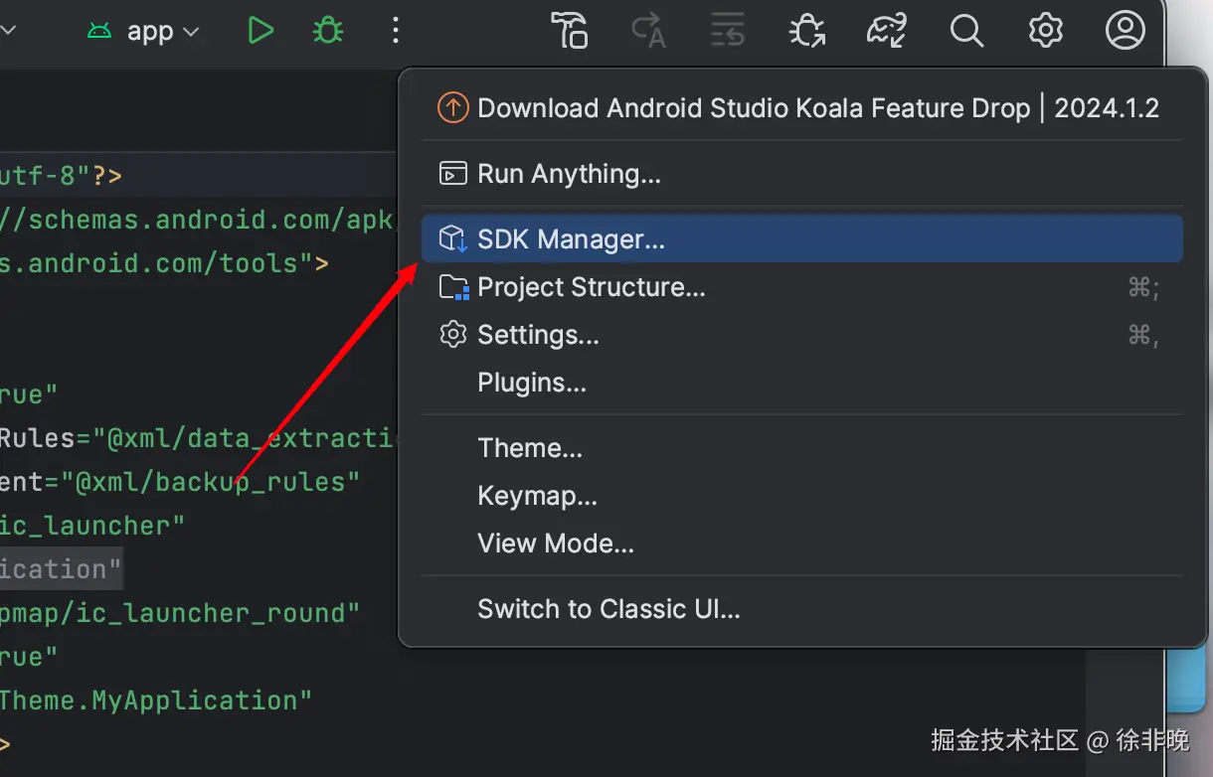This screenshot has width=1213, height=777.
Task: Sync project with Gradle files icon
Action: 886,31
